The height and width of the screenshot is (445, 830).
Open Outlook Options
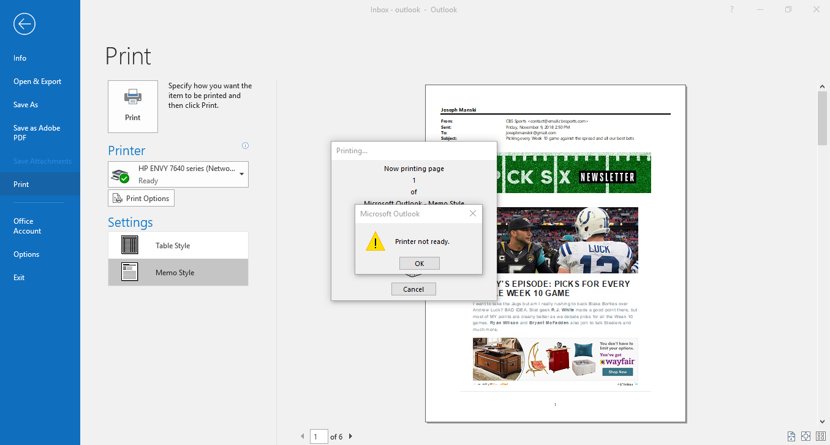[x=26, y=254]
